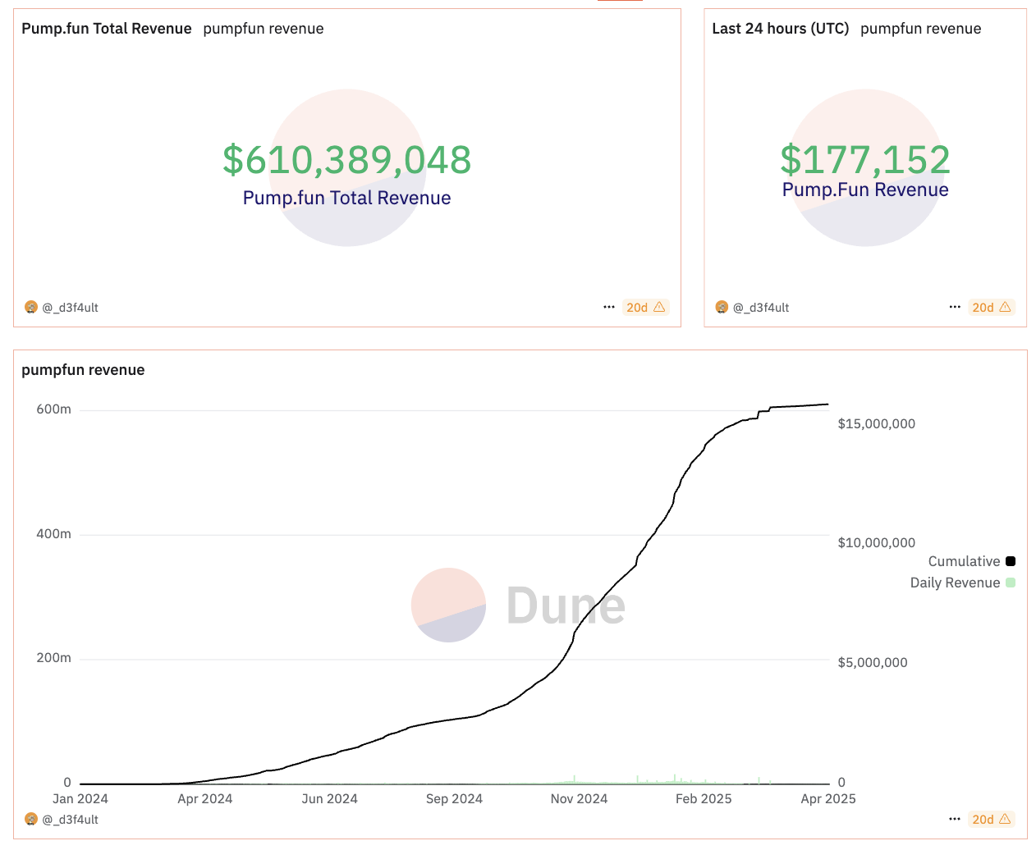Viewport: 1036px width, 850px height.
Task: Click 20d stale warning on revenue chart card
Action: [991, 819]
